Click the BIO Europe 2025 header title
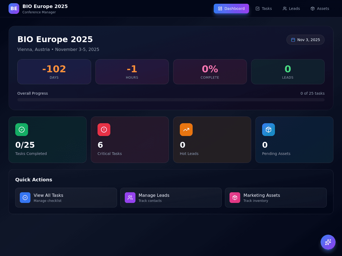The image size is (342, 256). (x=45, y=6)
